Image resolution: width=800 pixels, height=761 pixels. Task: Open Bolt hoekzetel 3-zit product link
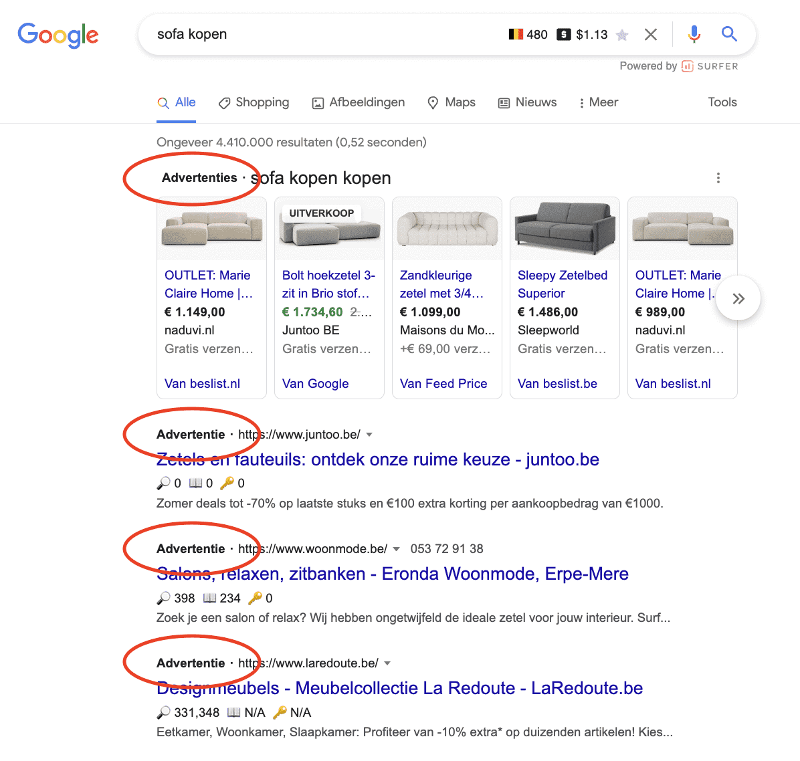pos(328,285)
